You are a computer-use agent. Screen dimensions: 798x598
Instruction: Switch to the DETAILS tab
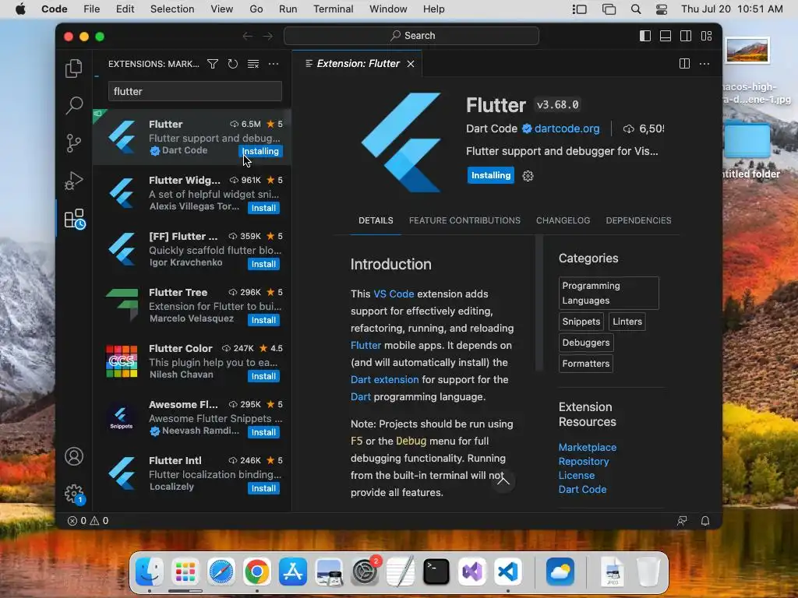pos(376,220)
